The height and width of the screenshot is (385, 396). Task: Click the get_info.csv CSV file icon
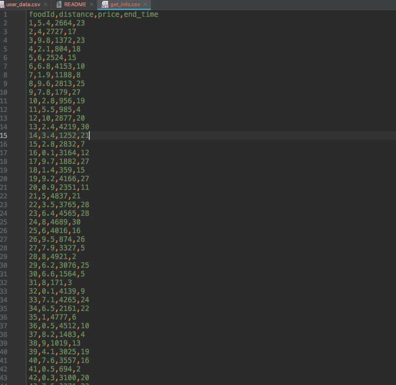[105, 4]
